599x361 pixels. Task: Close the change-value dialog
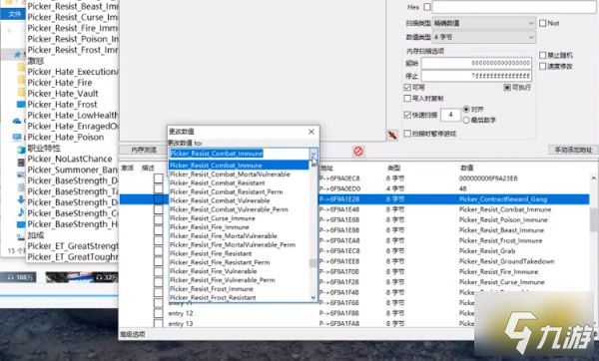tap(311, 132)
